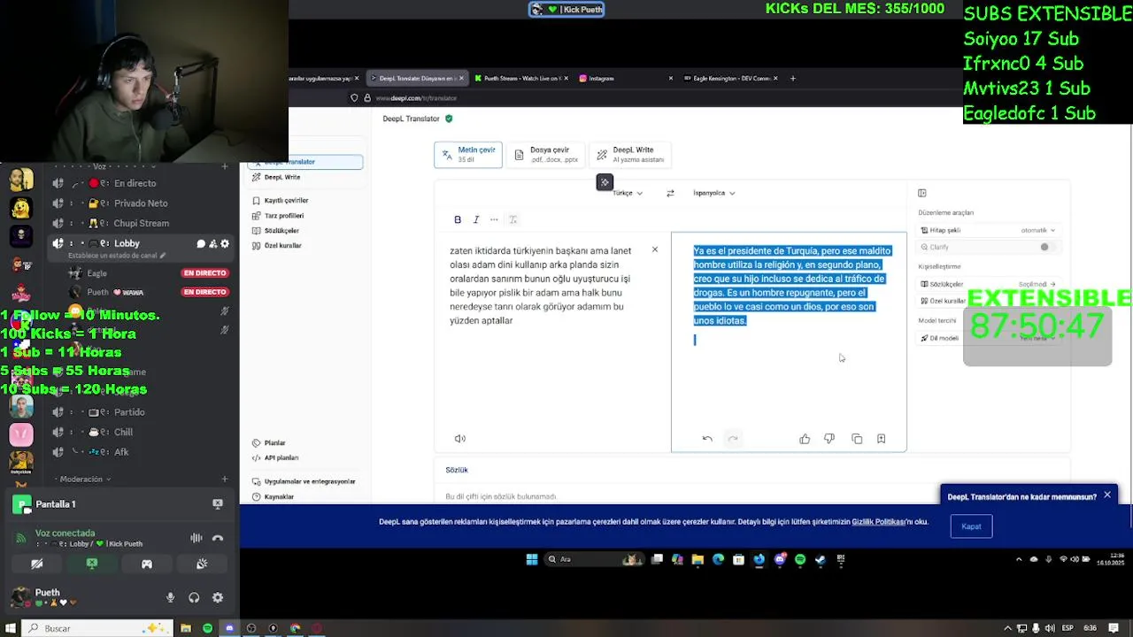Join Privado Neto voice channel
Screen dimensions: 1133x637
click(x=142, y=203)
